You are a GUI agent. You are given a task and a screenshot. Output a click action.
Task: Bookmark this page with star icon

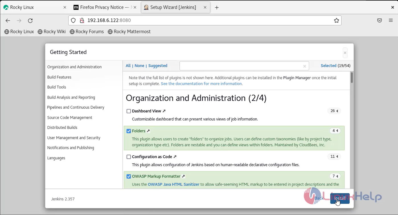point(336,20)
